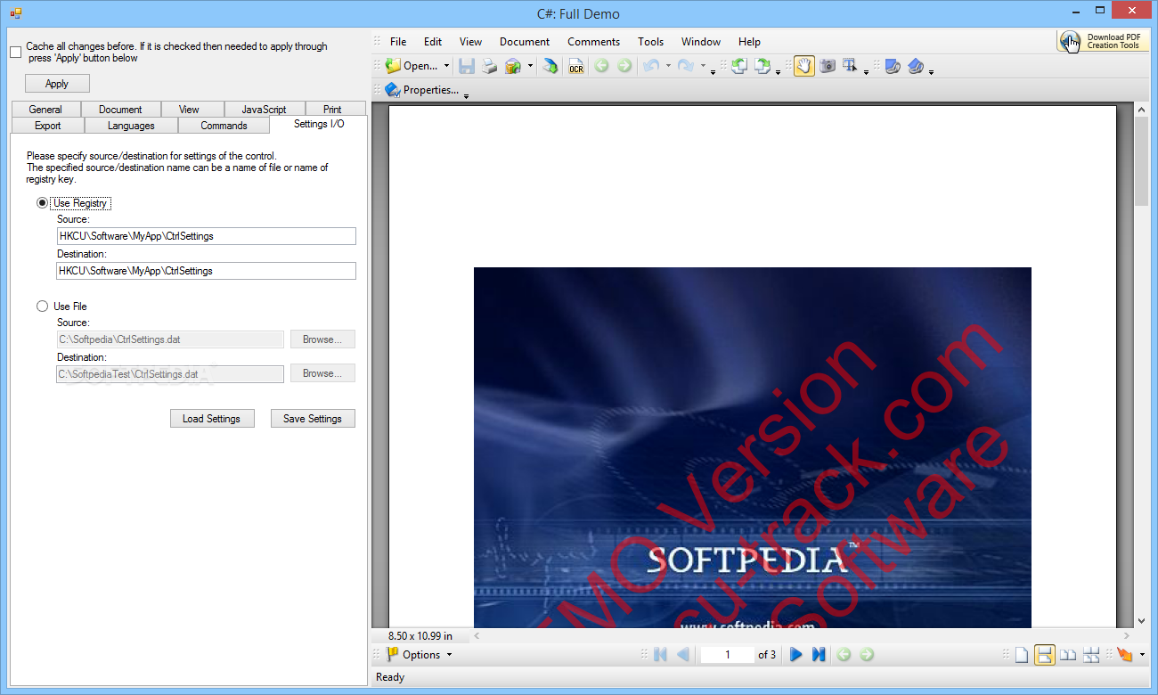Image resolution: width=1158 pixels, height=695 pixels.
Task: Click the first link/chain tool icon
Action: click(x=893, y=66)
